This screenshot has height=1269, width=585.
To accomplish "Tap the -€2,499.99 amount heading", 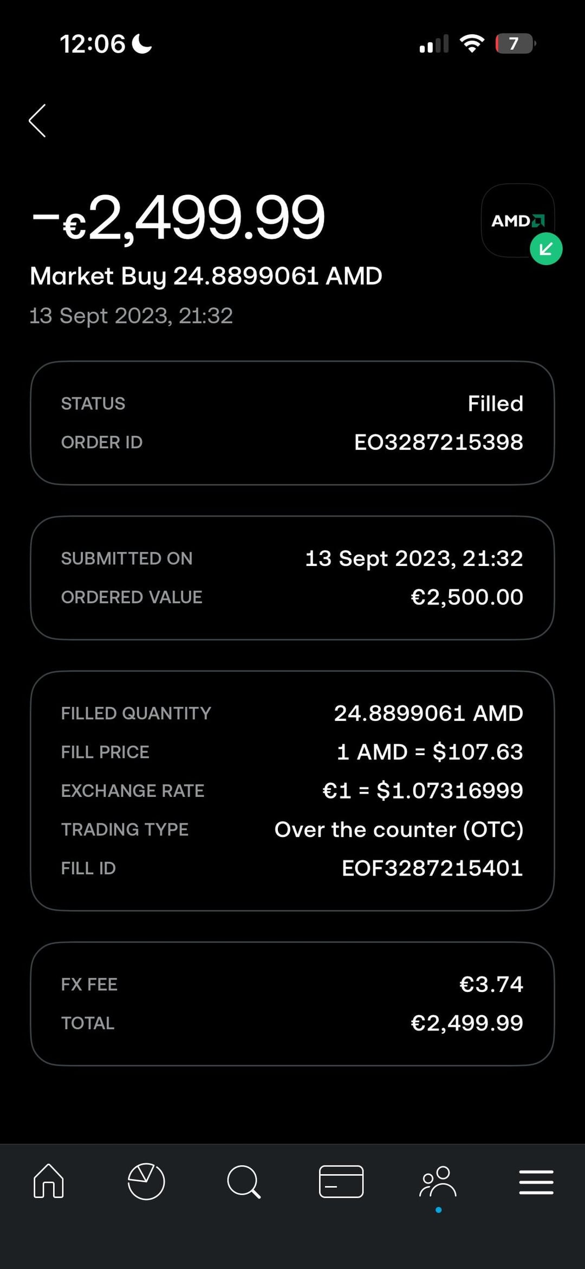I will click(x=179, y=218).
